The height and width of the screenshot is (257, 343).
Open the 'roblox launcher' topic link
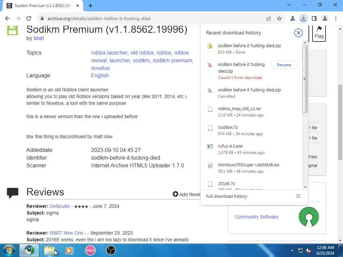click(109, 53)
